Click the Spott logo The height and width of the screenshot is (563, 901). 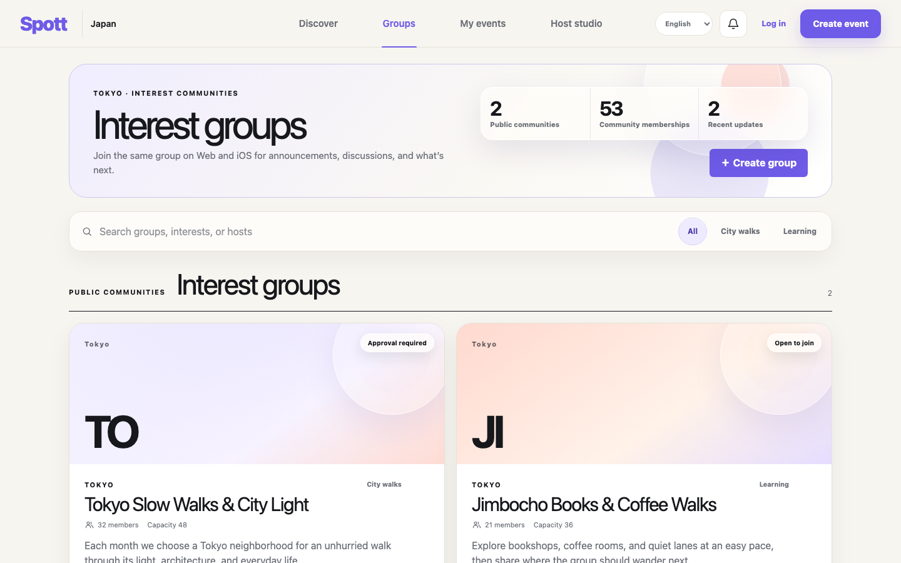[x=44, y=24]
